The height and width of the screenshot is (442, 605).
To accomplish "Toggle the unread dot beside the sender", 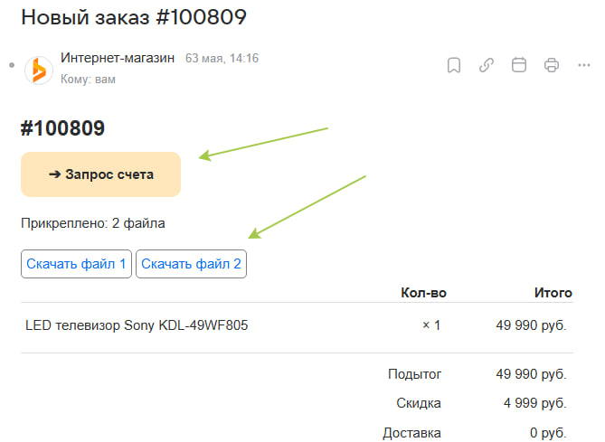I will point(12,65).
